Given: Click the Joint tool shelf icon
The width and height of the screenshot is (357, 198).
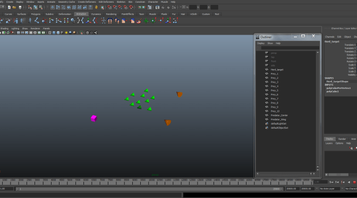Looking at the screenshot, I should (37, 21).
